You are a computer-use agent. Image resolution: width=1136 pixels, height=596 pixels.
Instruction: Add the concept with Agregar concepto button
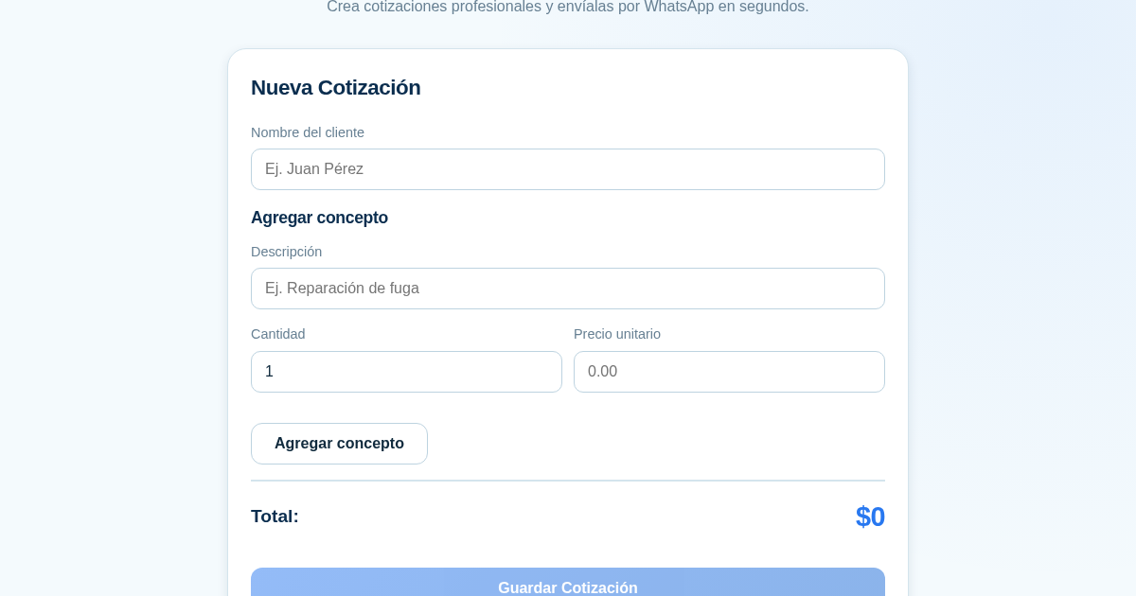tap(339, 444)
